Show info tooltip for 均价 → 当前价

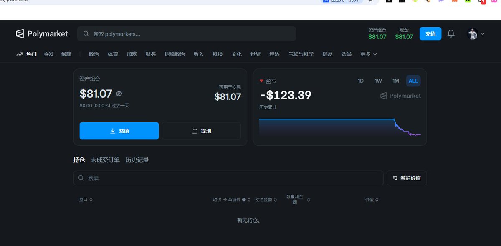[x=244, y=200]
